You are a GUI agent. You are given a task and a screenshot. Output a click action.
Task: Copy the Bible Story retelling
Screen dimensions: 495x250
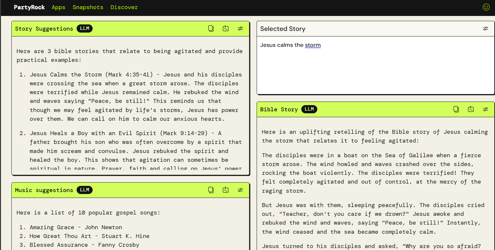[x=456, y=109]
